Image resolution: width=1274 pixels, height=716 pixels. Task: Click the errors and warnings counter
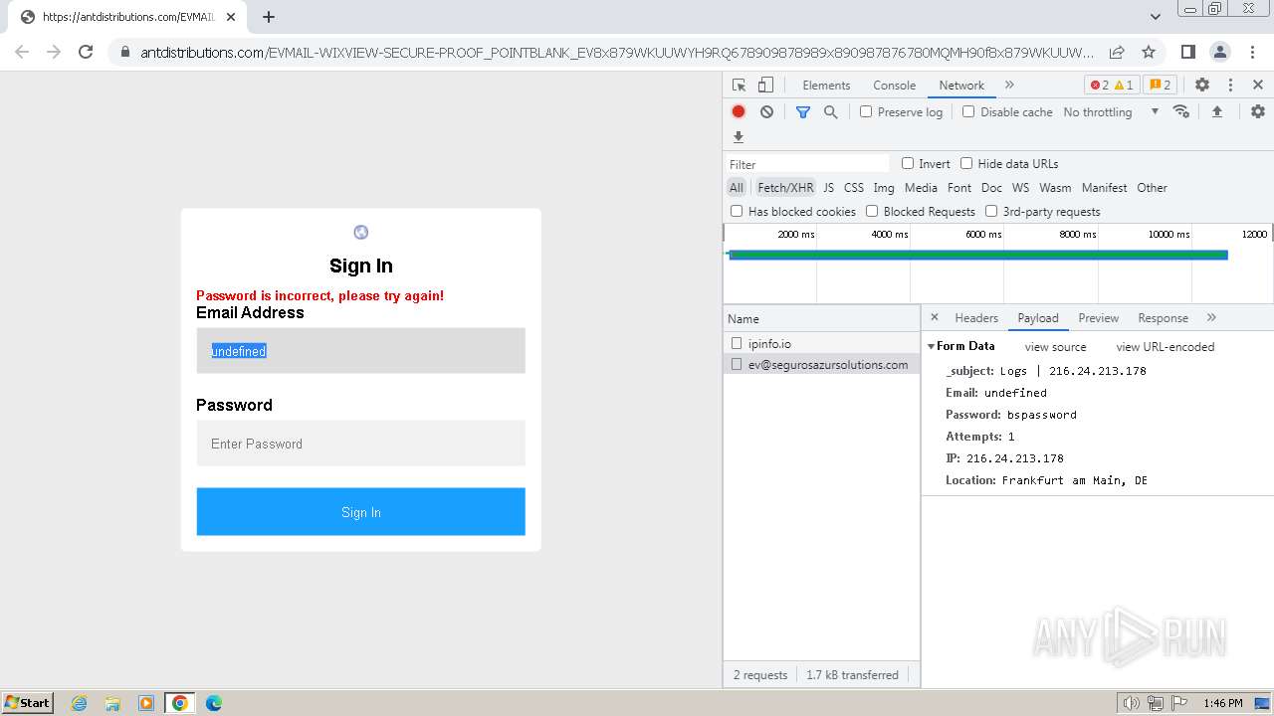click(1111, 85)
